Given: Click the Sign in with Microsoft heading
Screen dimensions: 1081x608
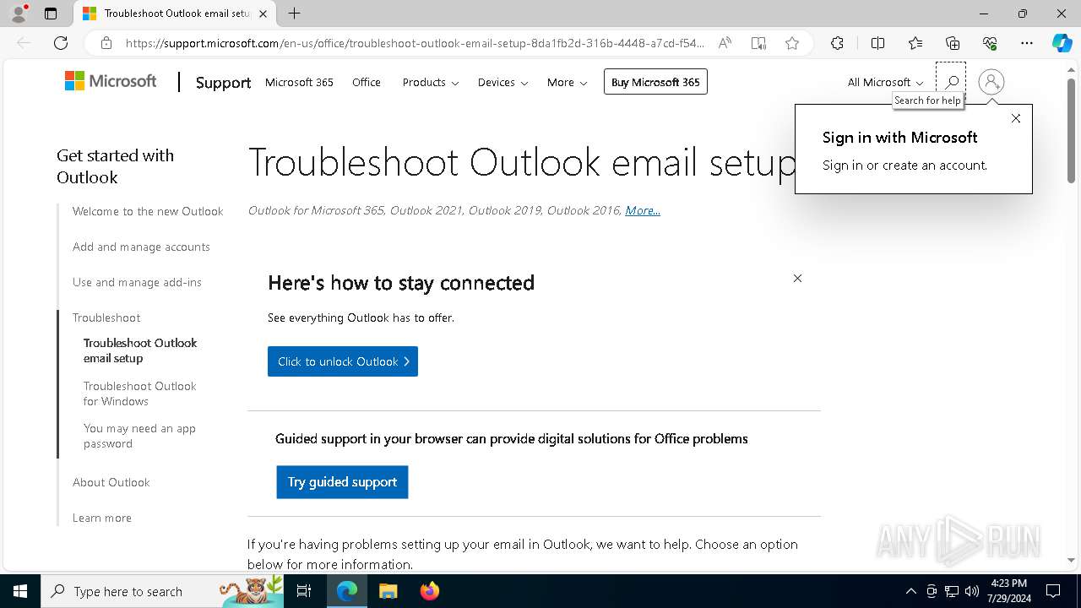Looking at the screenshot, I should click(899, 138).
